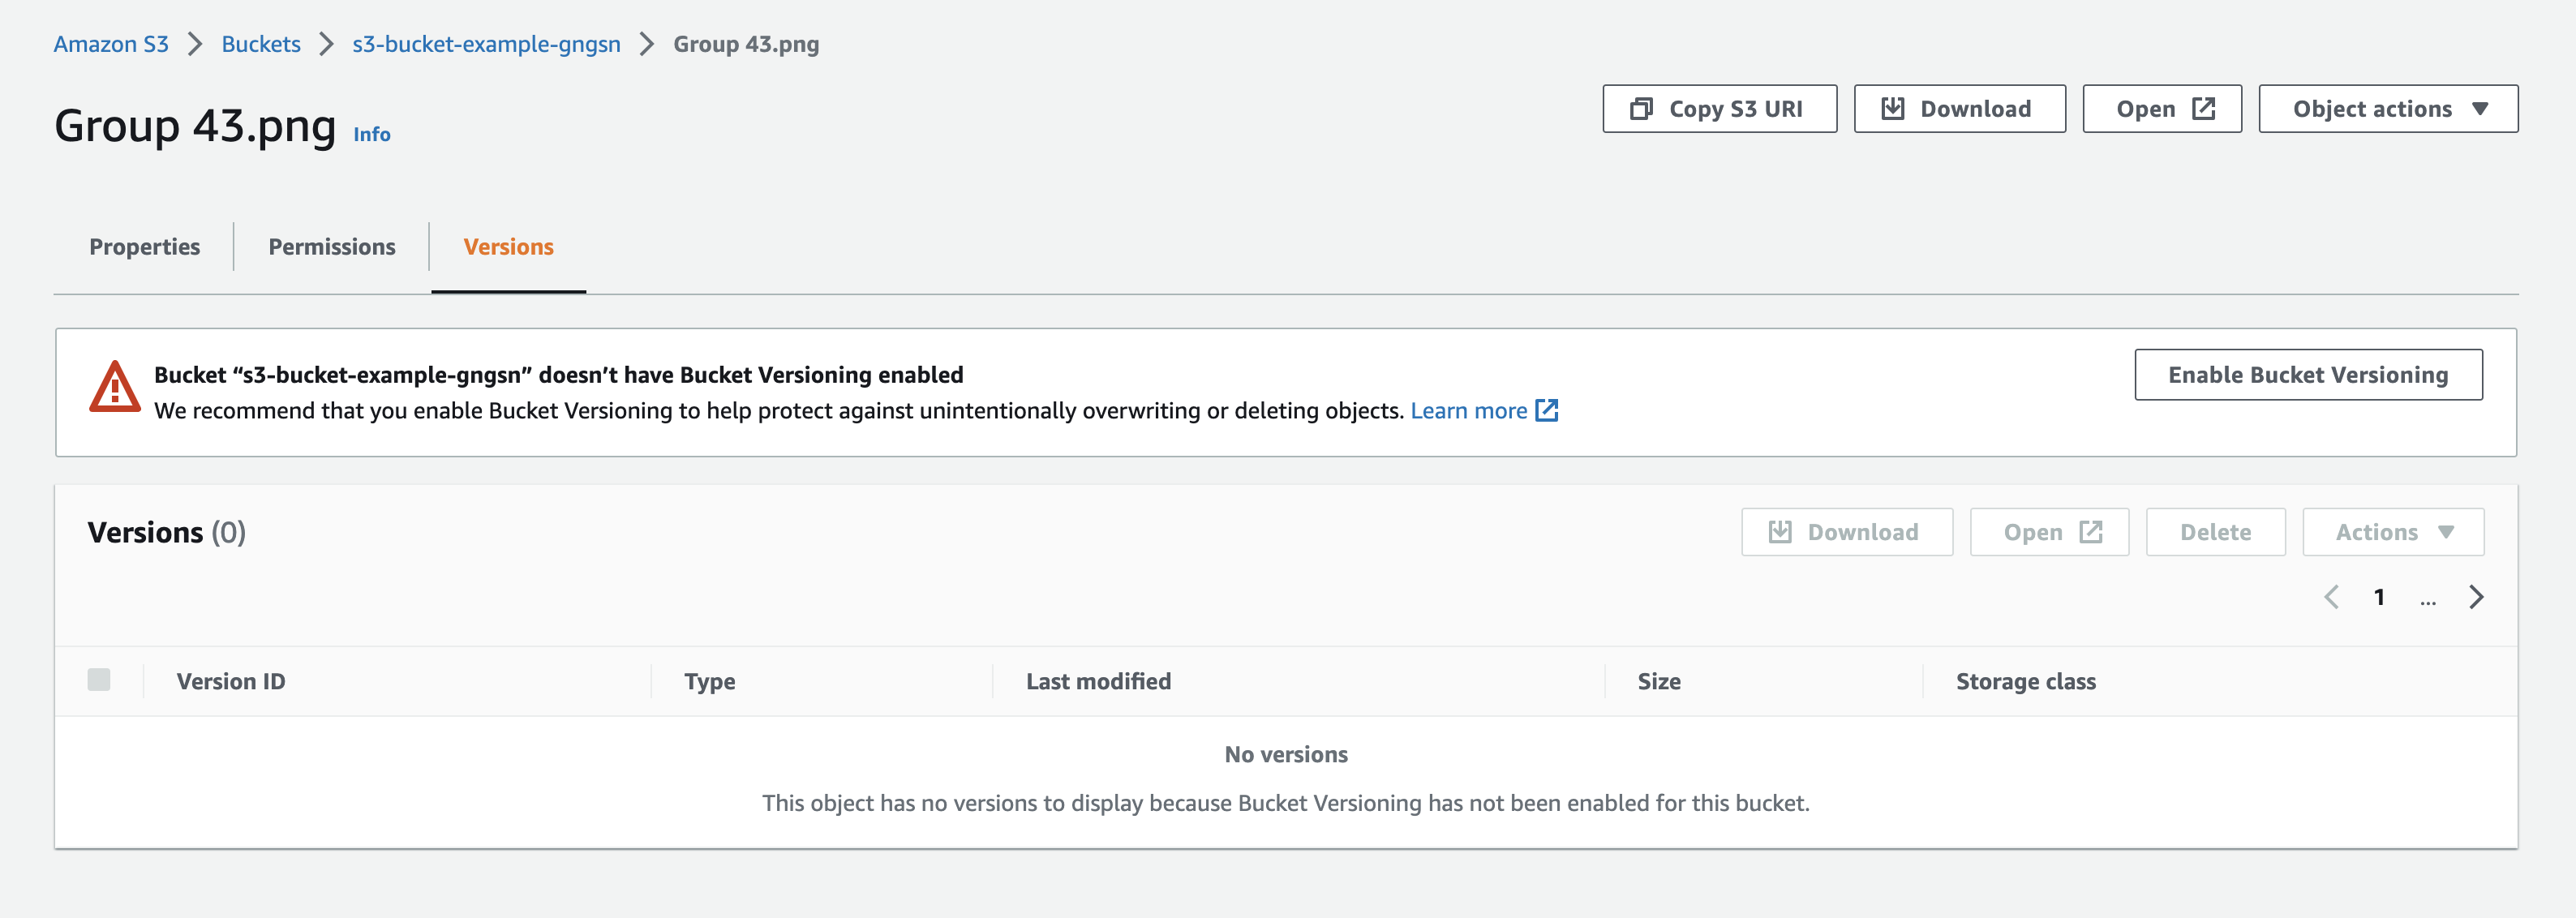Screen dimensions: 2576x918
Task: Expand the Object actions dropdown
Action: coord(2387,109)
